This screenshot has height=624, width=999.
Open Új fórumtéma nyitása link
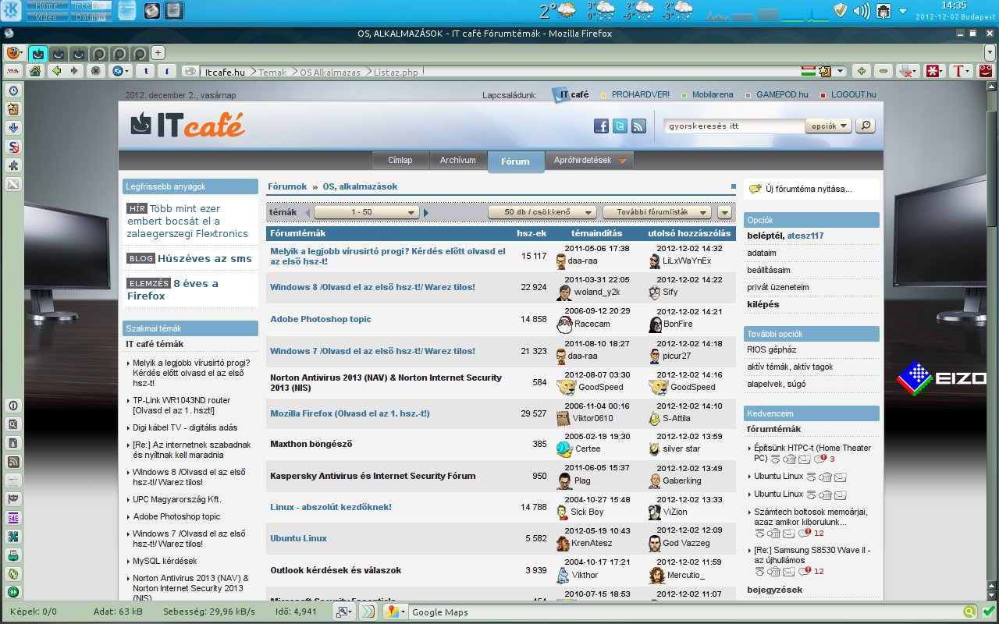pos(809,189)
